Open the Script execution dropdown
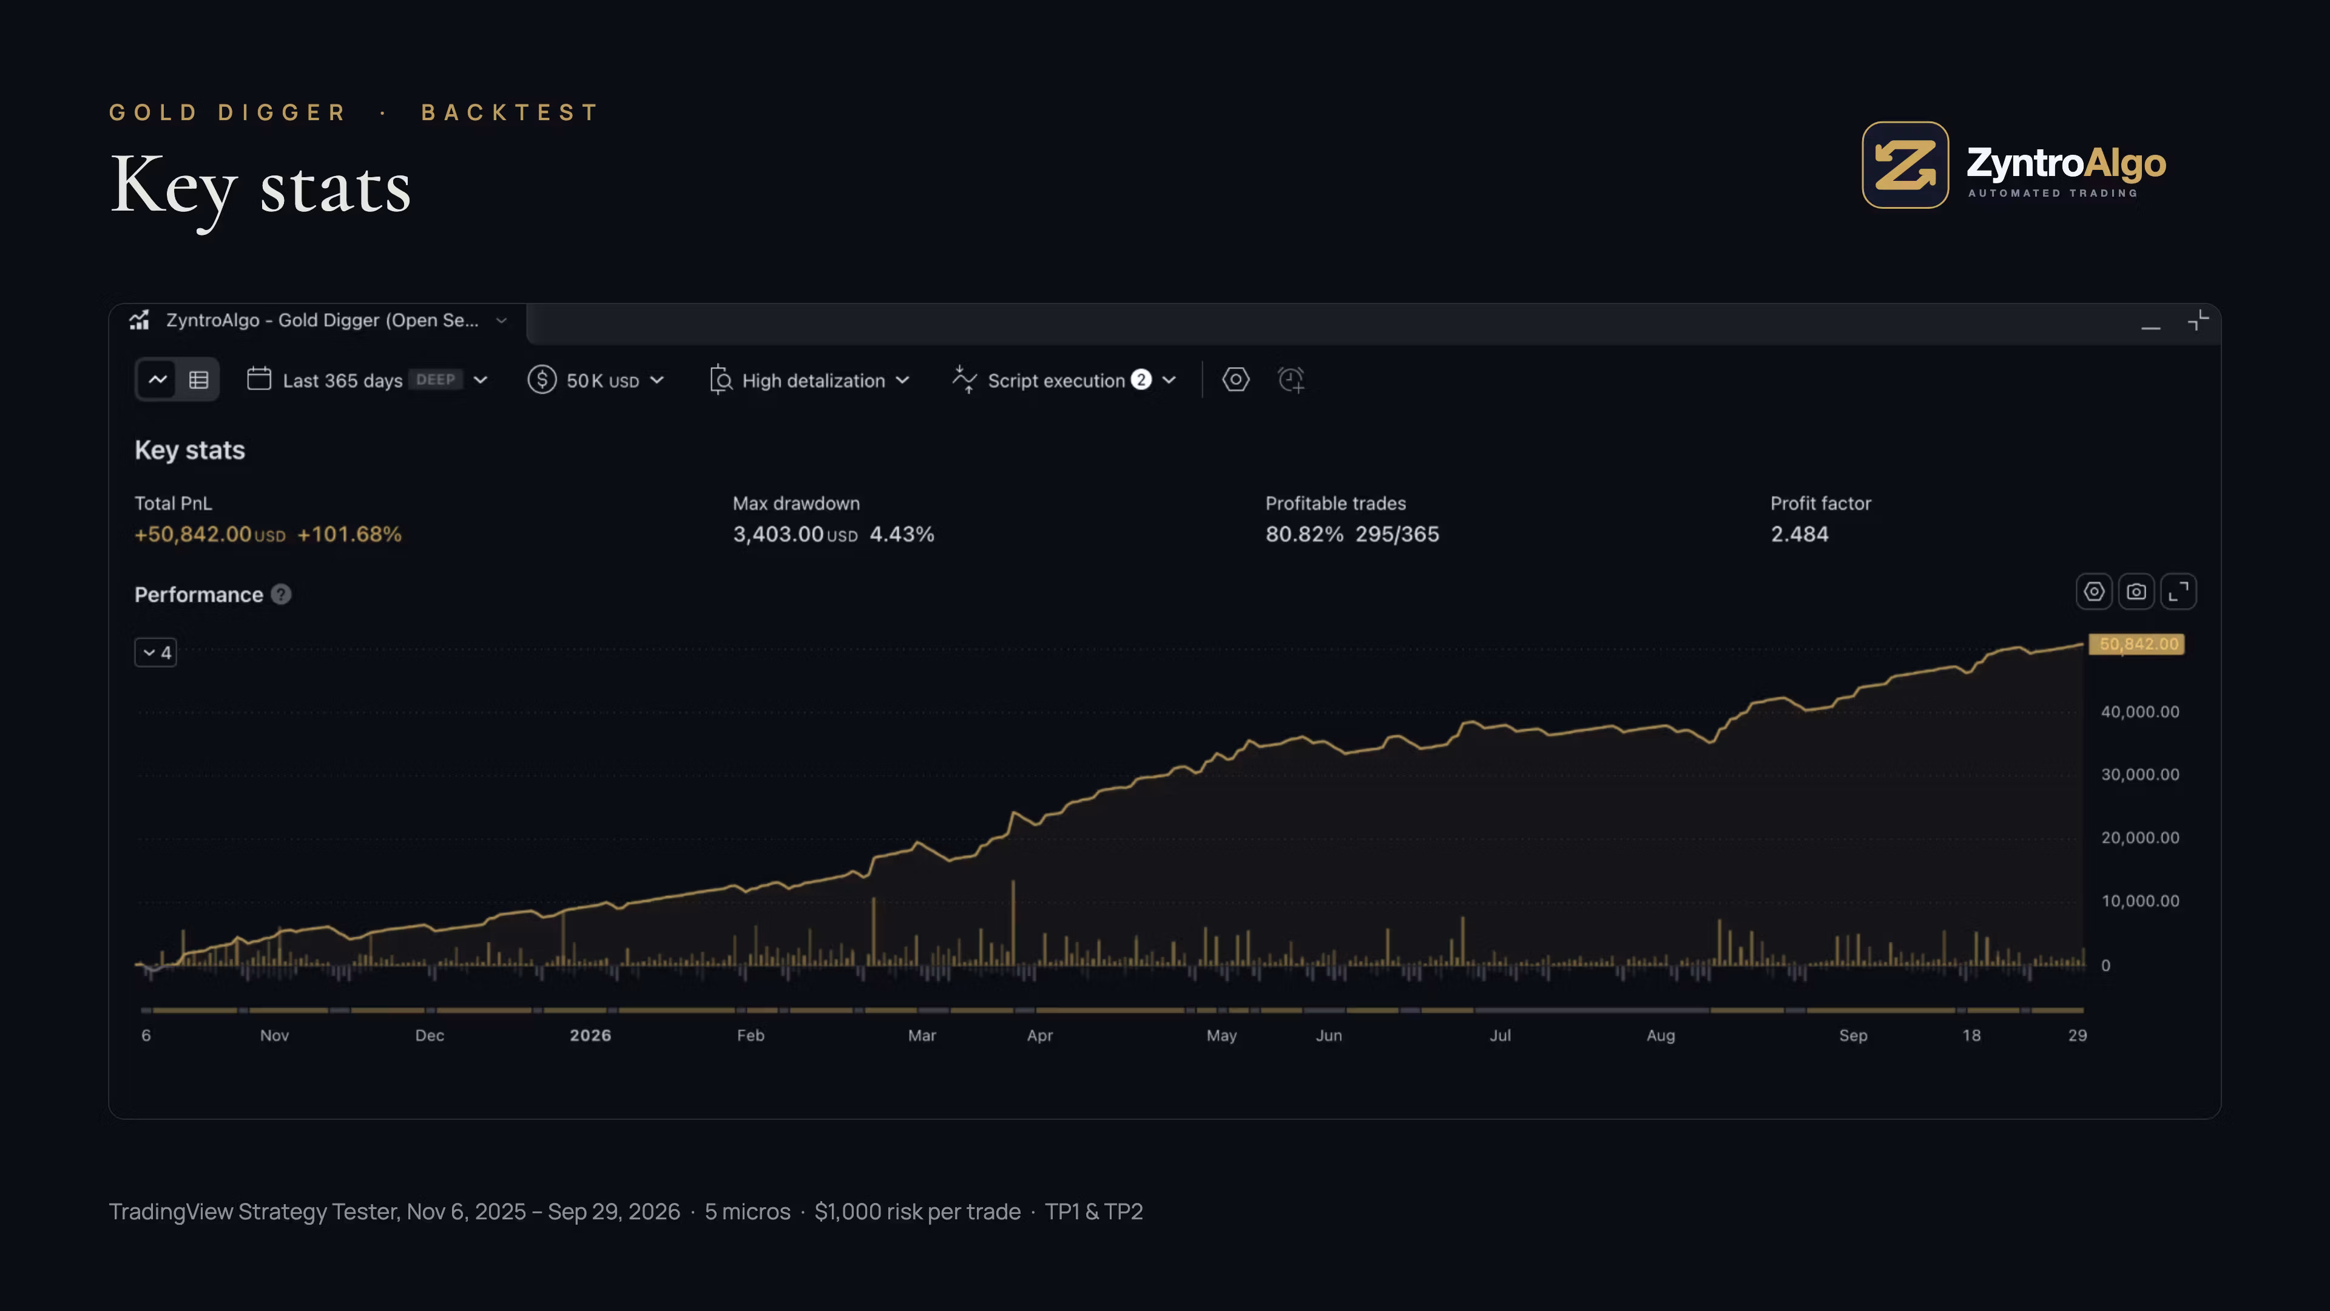The width and height of the screenshot is (2330, 1311). [x=1064, y=380]
